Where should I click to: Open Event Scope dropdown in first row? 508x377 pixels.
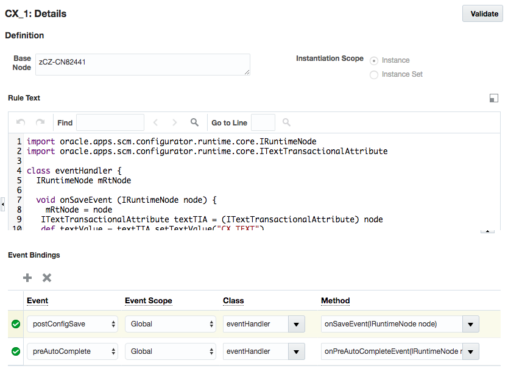tap(171, 324)
